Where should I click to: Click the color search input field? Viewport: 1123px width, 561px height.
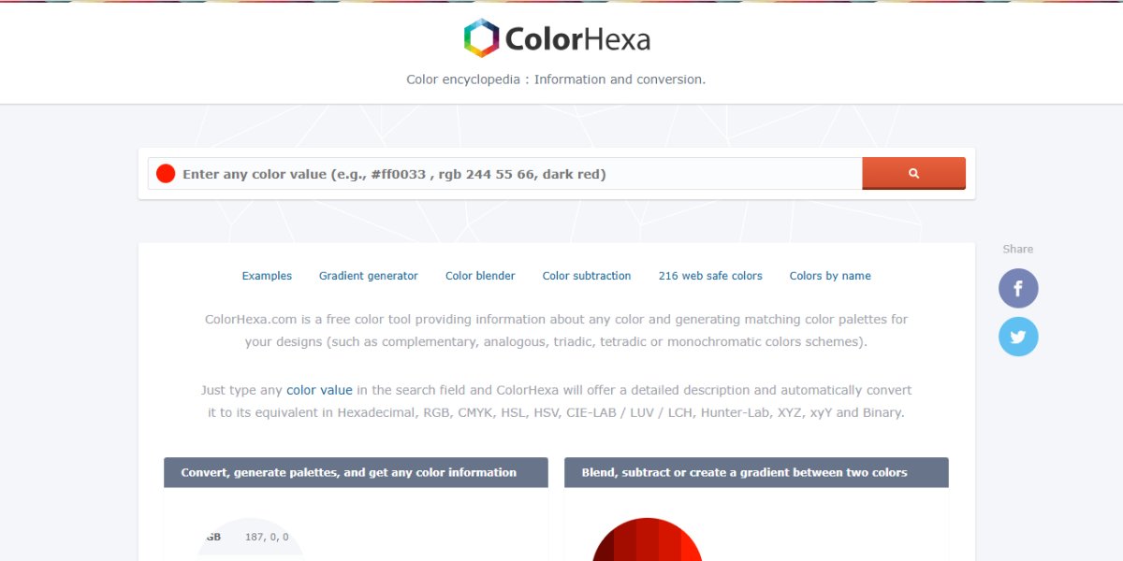(515, 173)
